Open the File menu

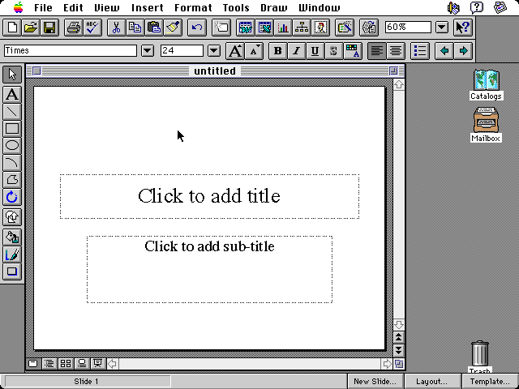[43, 7]
